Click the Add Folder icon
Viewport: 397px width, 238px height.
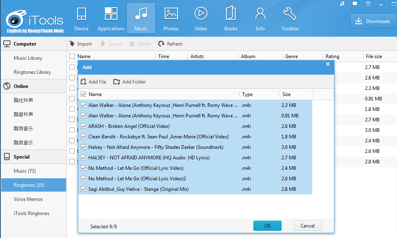click(117, 82)
